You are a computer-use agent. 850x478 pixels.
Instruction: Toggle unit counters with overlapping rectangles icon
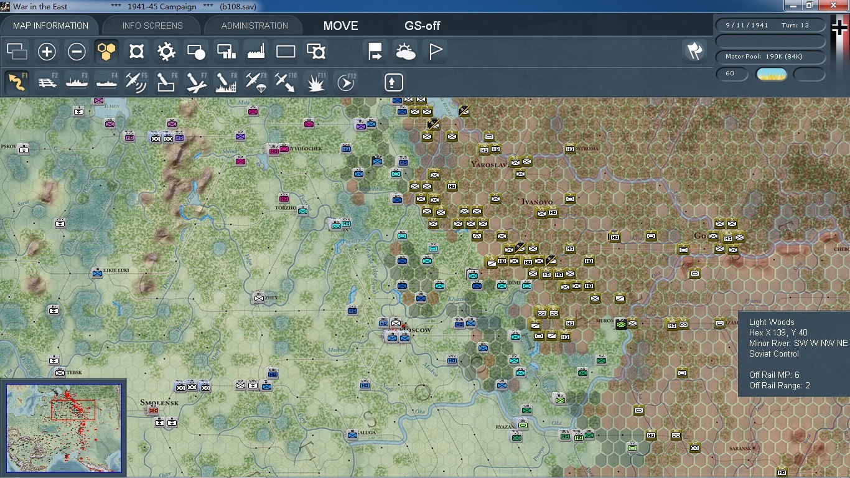click(17, 51)
